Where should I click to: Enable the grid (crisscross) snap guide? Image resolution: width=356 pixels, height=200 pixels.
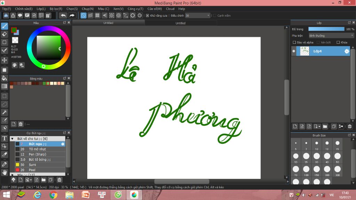97,15
